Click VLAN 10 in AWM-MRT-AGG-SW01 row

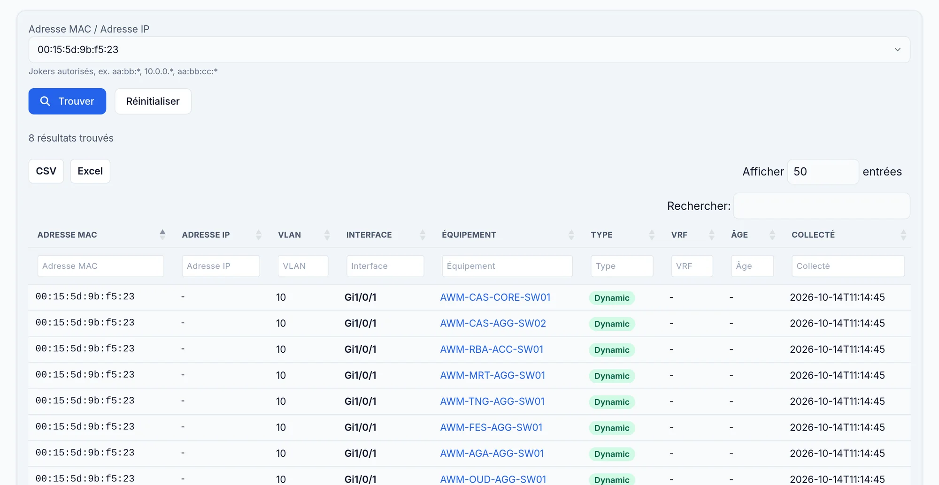click(281, 375)
